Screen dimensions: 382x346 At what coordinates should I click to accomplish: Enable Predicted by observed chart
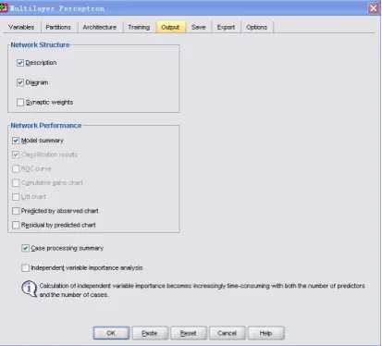(16, 211)
